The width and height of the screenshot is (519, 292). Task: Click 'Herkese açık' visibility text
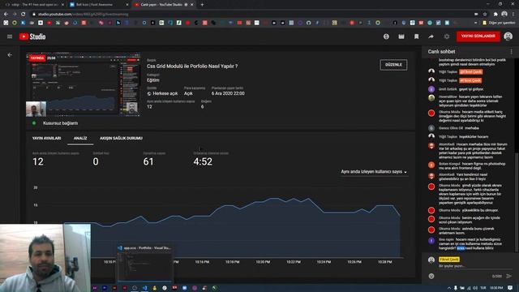tap(165, 93)
